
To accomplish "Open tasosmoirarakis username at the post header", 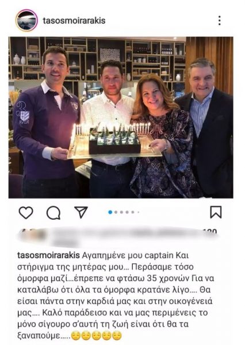I will [x=74, y=21].
